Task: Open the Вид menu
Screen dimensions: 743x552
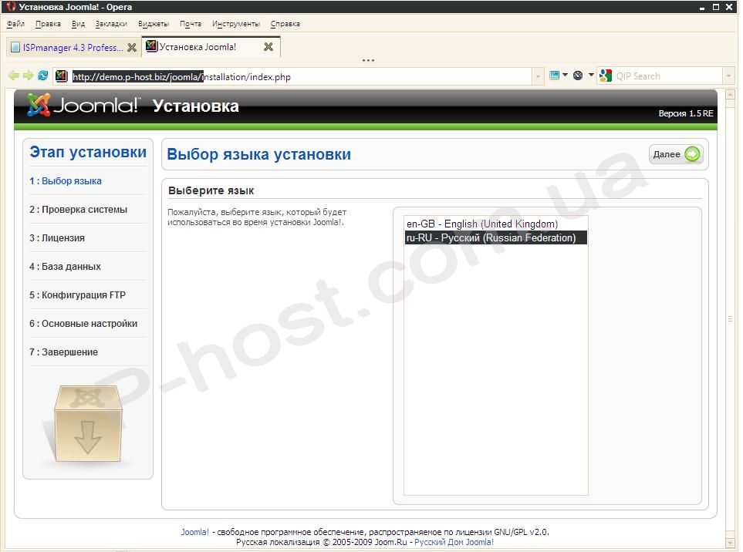Action: pos(78,24)
